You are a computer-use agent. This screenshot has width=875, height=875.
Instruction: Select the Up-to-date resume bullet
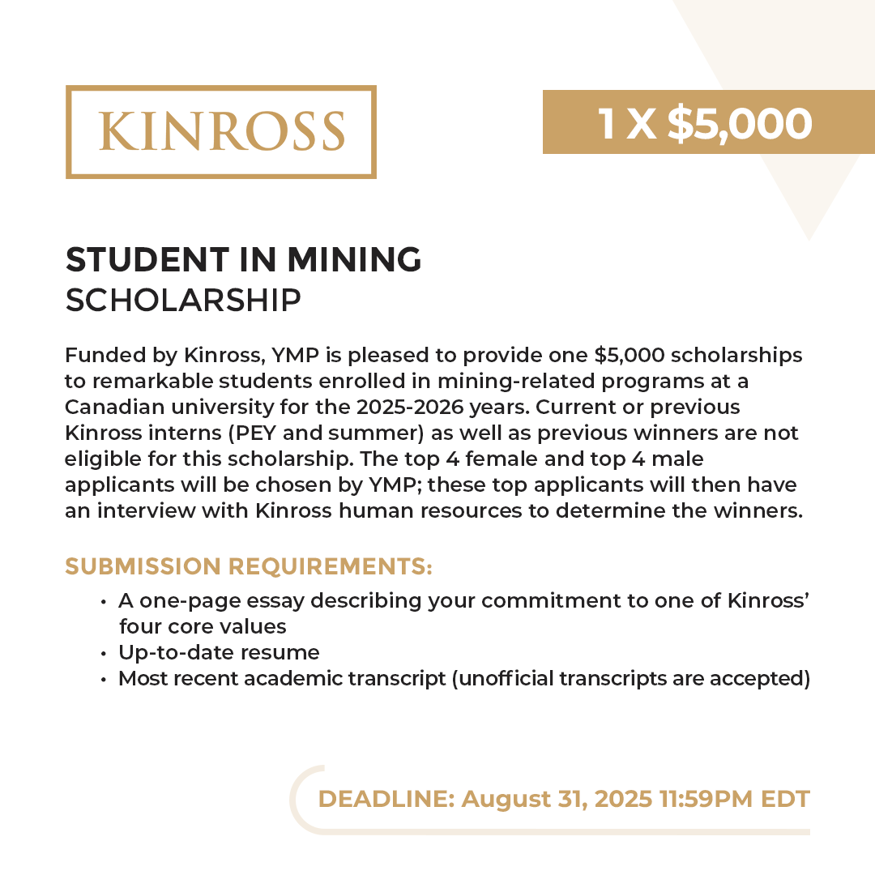219,652
